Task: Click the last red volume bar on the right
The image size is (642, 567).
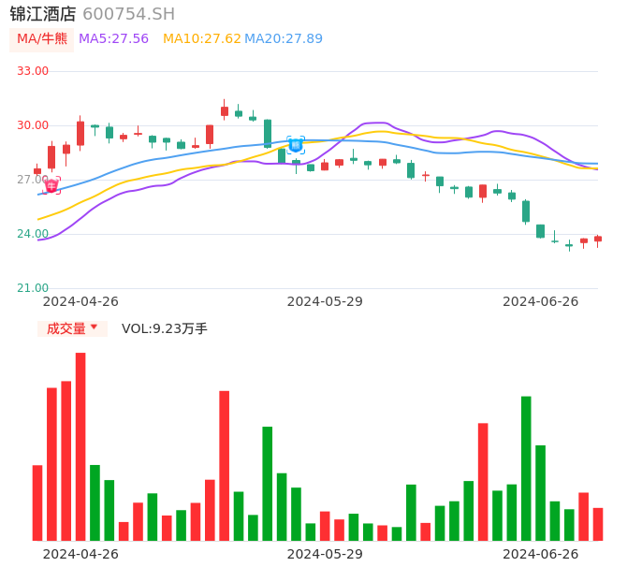Action: (598, 524)
